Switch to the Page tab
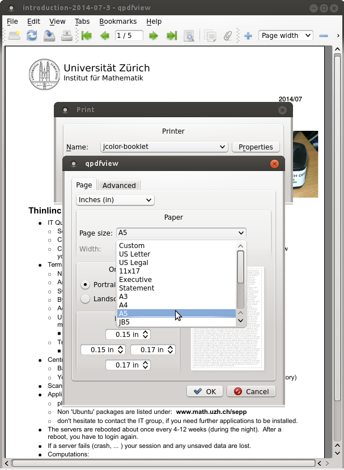344x470 pixels. pos(84,185)
